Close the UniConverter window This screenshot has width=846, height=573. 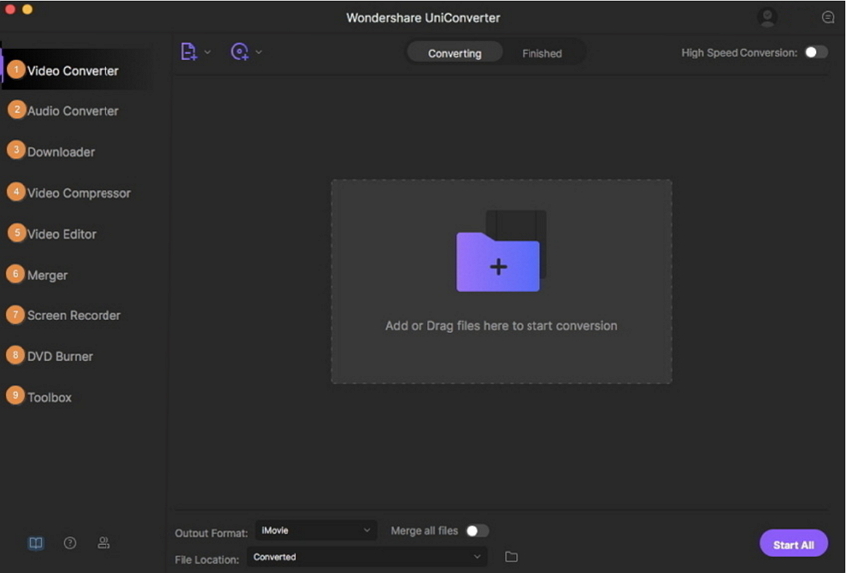(10, 9)
